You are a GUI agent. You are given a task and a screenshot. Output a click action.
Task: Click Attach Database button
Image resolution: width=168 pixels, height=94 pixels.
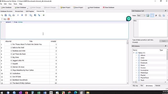pyautogui.click(x=93, y=8)
